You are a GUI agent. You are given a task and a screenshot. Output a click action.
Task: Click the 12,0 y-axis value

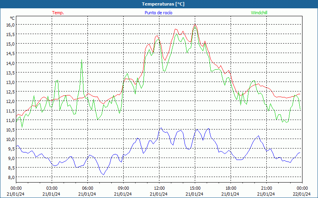point(11,101)
